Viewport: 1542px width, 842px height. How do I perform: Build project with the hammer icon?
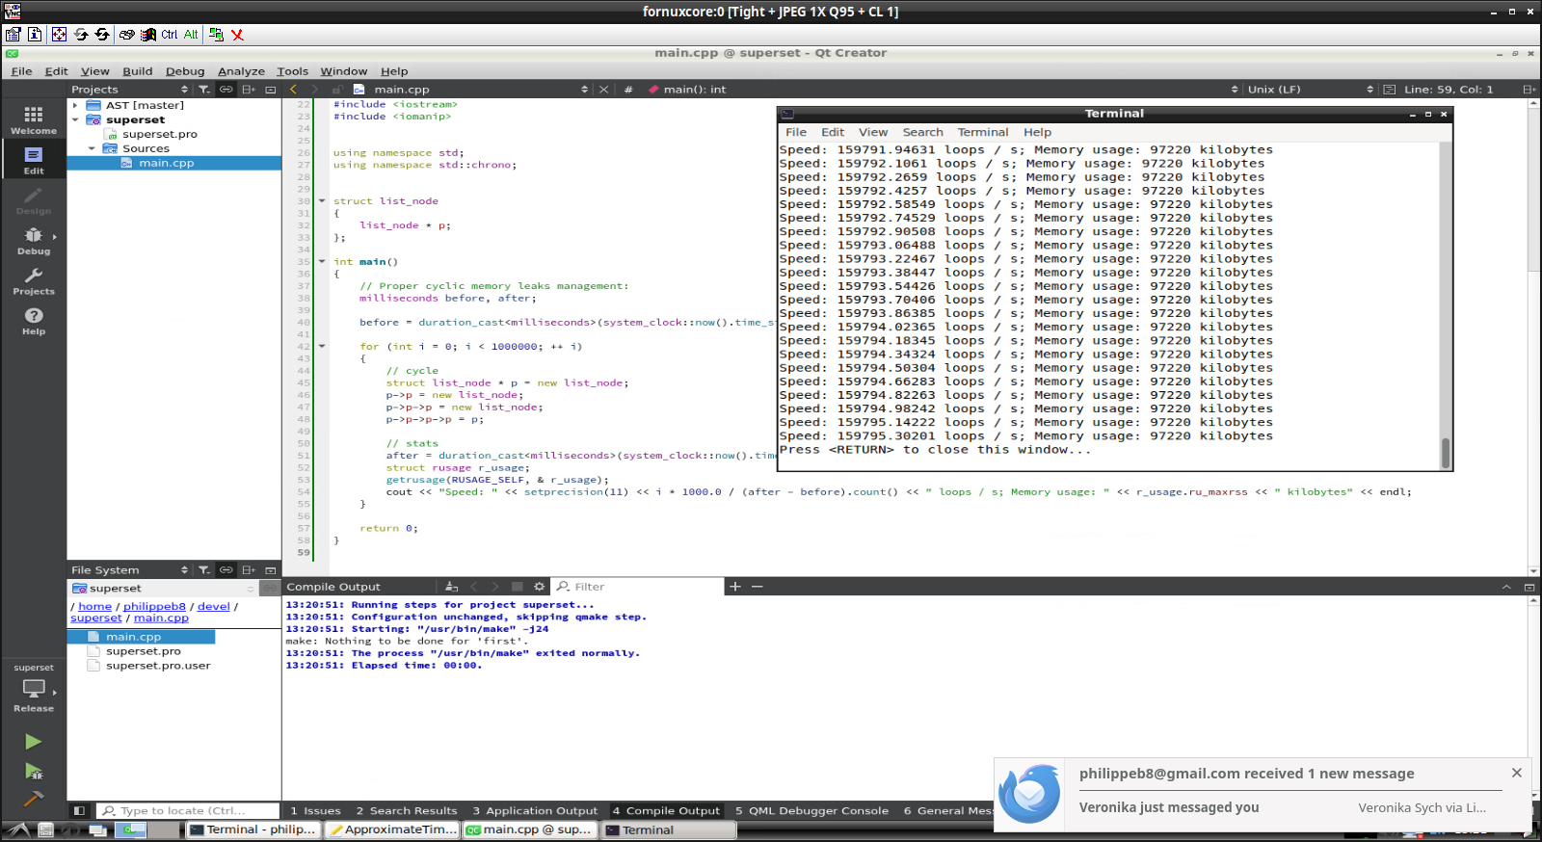[34, 799]
